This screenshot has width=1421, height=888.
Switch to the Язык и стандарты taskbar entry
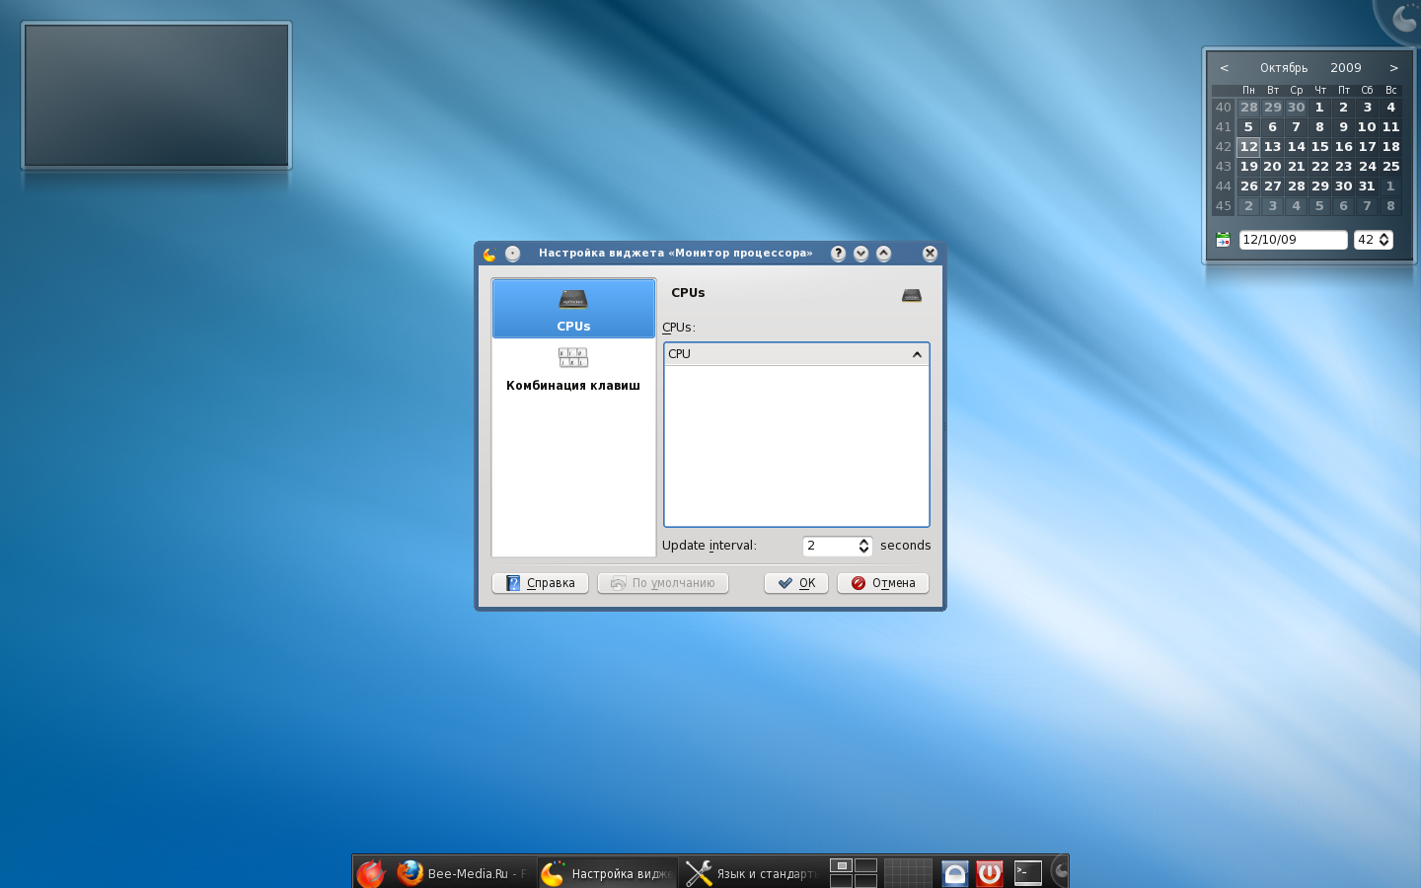point(752,873)
